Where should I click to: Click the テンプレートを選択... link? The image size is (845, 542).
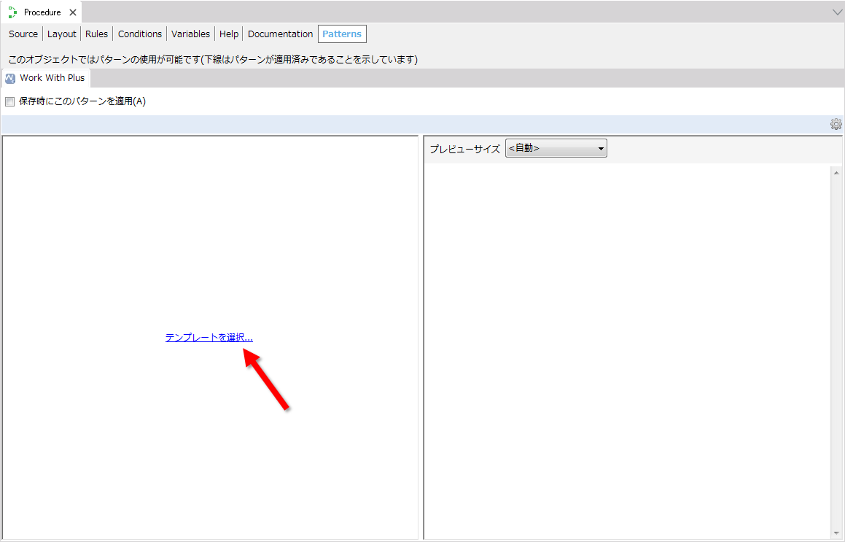pyautogui.click(x=209, y=338)
